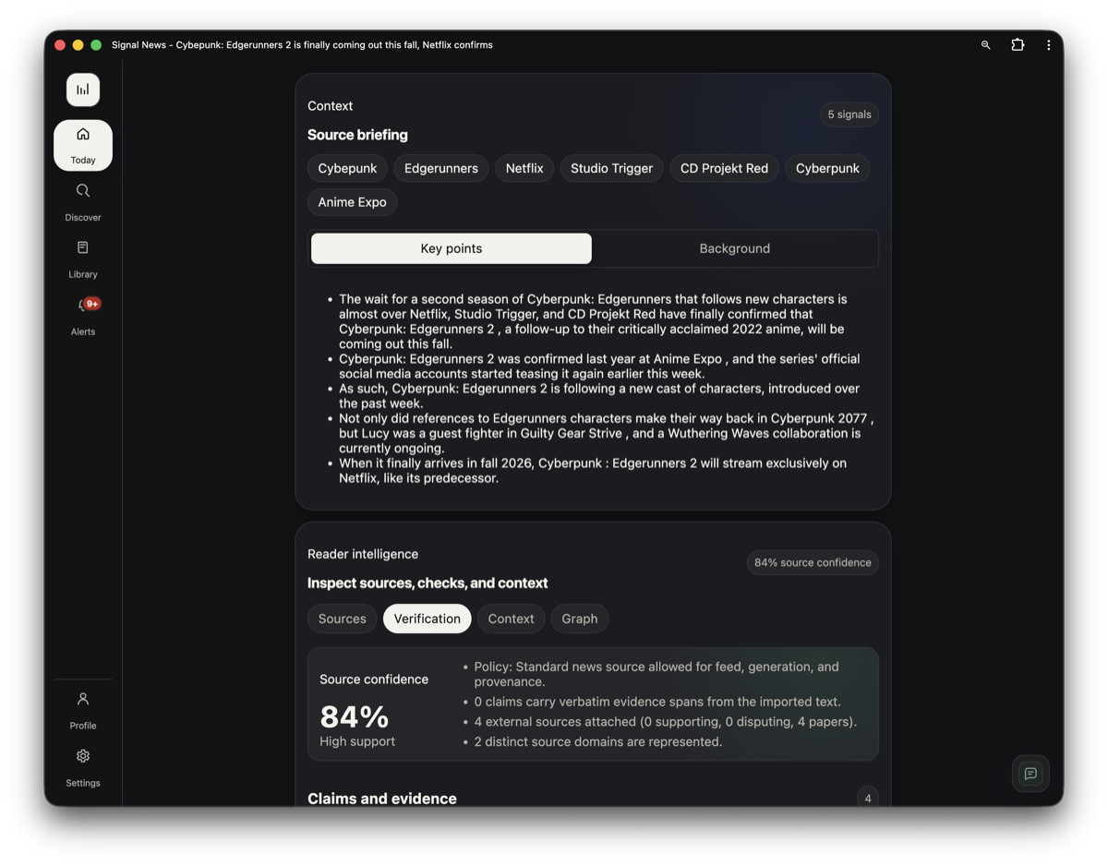This screenshot has width=1108, height=865.
Task: Open the Settings gear
Action: (x=83, y=768)
